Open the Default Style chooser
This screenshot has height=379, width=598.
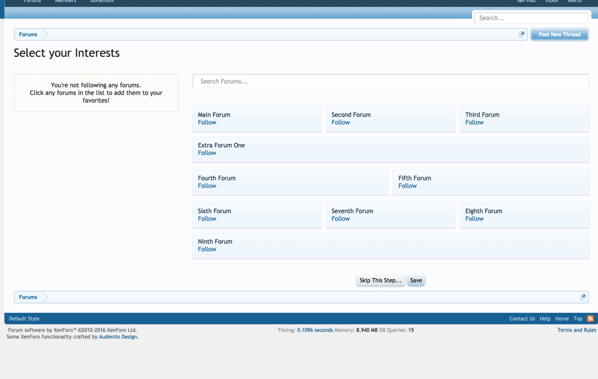click(x=24, y=319)
